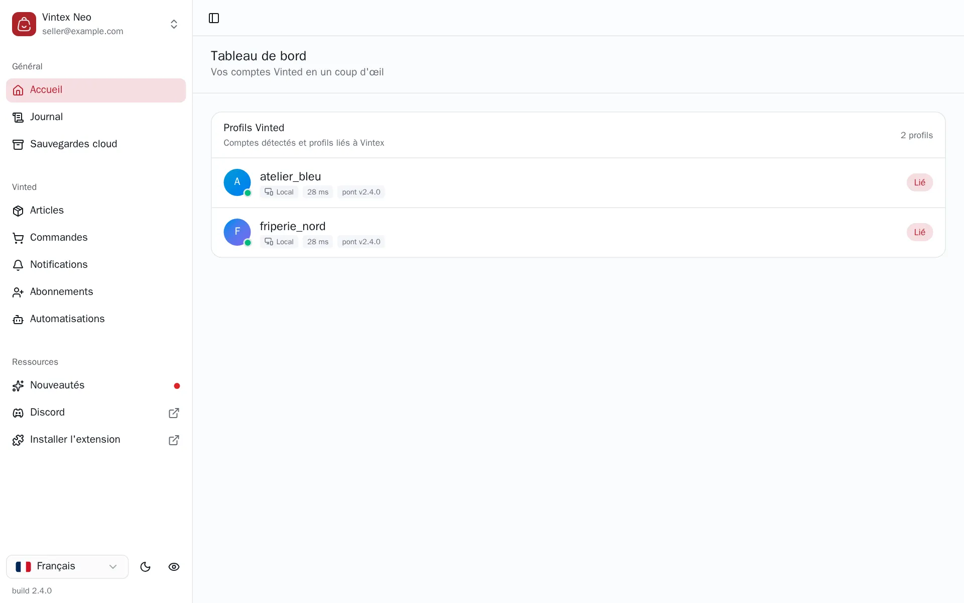Screen dimensions: 964x603
Task: Toggle dark mode with the moon icon
Action: (146, 567)
